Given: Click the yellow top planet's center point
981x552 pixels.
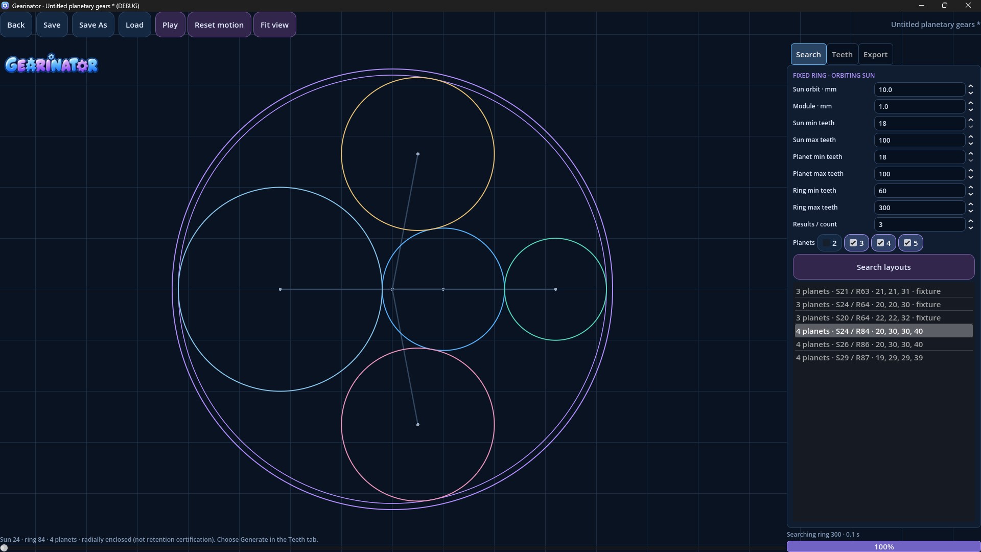Looking at the screenshot, I should pyautogui.click(x=418, y=154).
